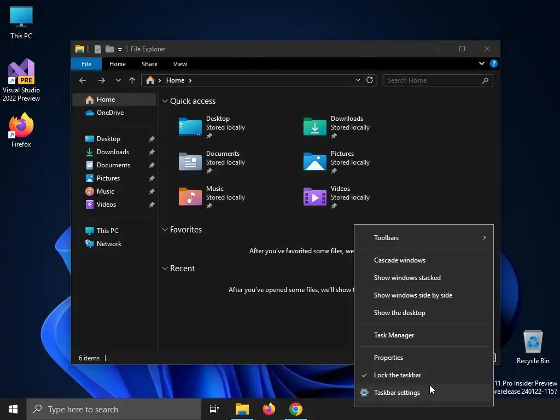Select Pictures in the navigation pane
Screen dimensions: 560x420
[x=114, y=178]
